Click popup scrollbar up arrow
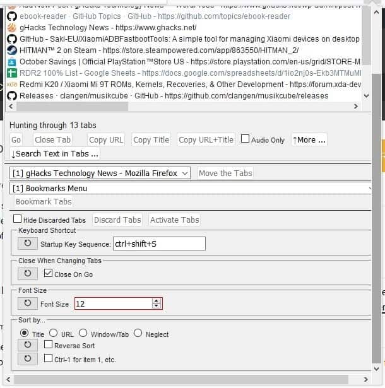The height and width of the screenshot is (388, 385). tap(376, 13)
